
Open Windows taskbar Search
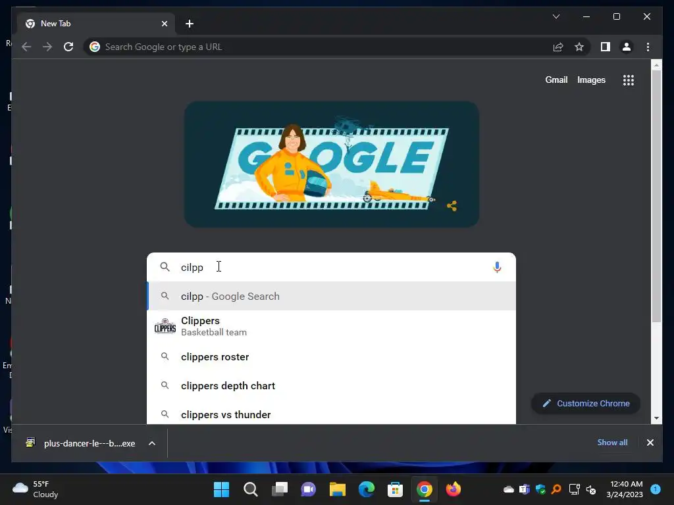tap(251, 489)
